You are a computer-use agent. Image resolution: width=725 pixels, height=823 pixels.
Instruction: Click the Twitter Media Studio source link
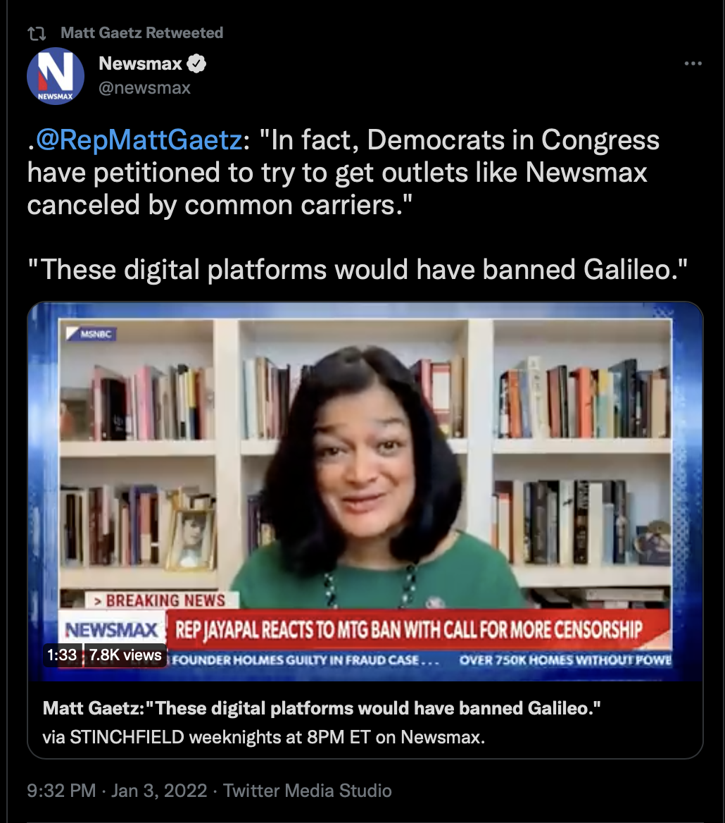click(307, 791)
